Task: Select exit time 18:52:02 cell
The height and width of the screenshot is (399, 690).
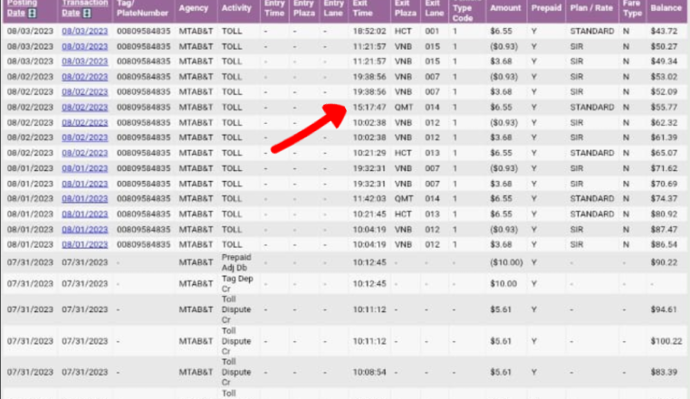Action: (x=369, y=32)
